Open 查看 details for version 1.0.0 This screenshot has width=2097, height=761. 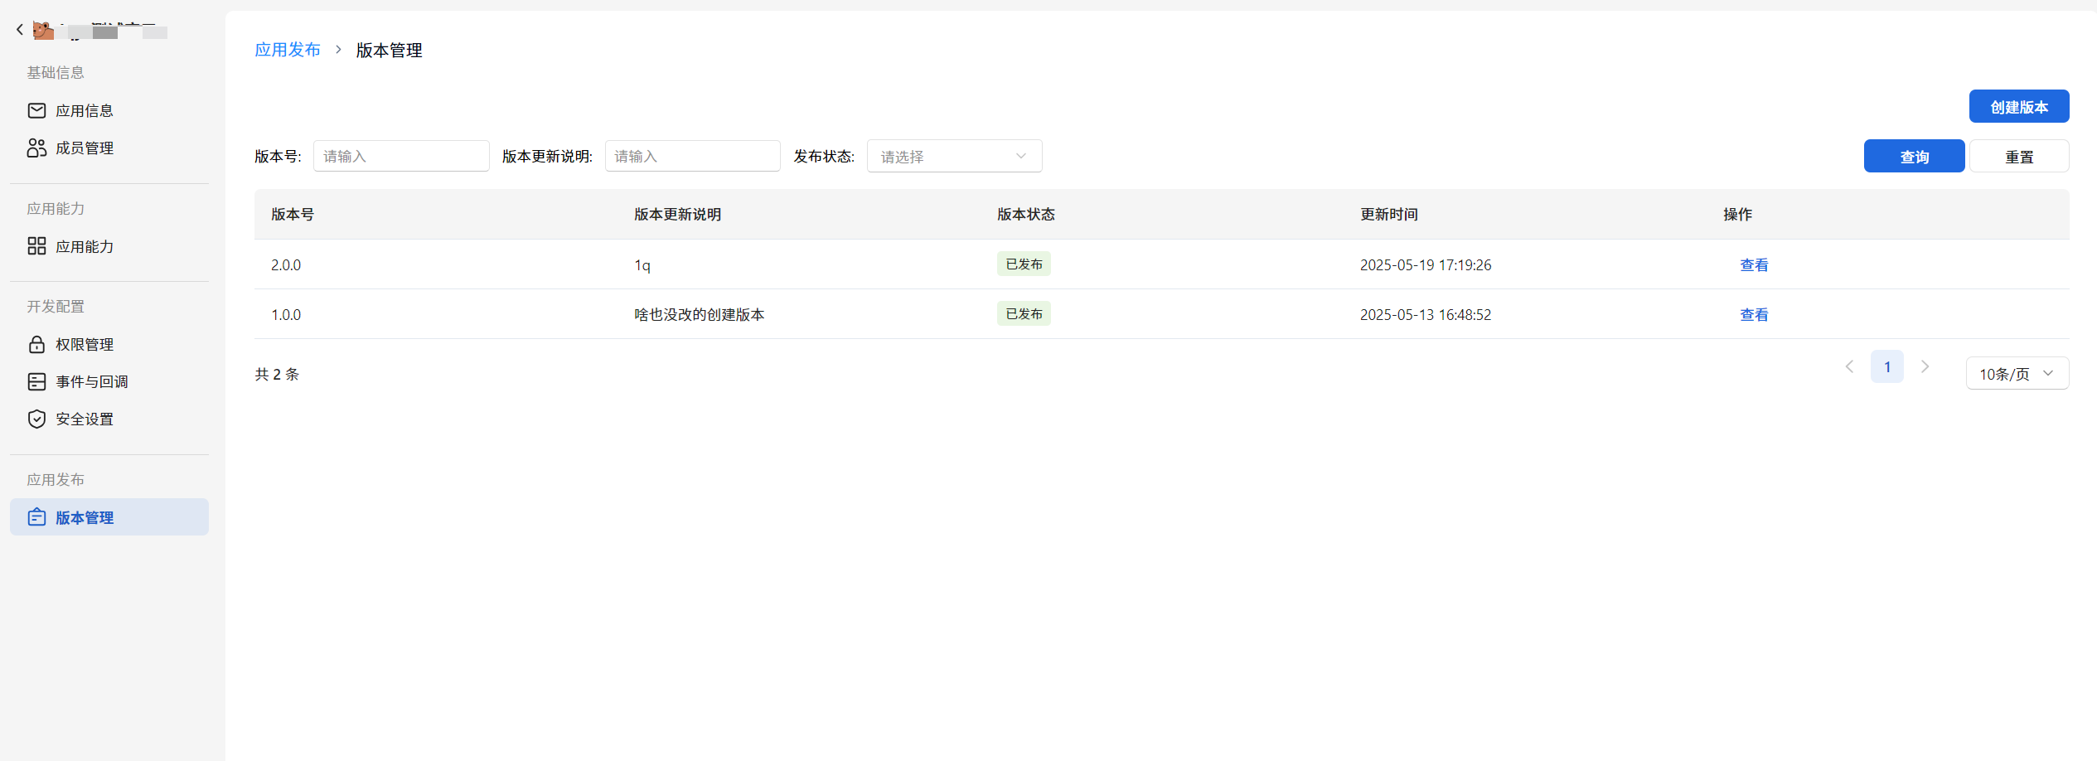1754,314
